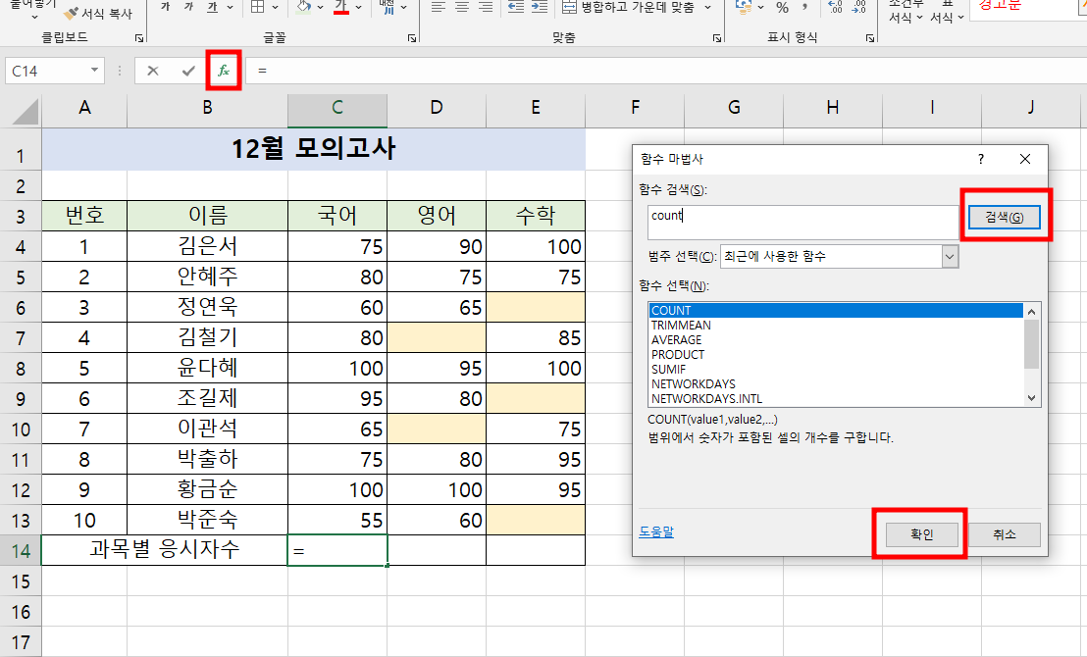Select AVERAGE in function list
The width and height of the screenshot is (1087, 657).
[835, 339]
